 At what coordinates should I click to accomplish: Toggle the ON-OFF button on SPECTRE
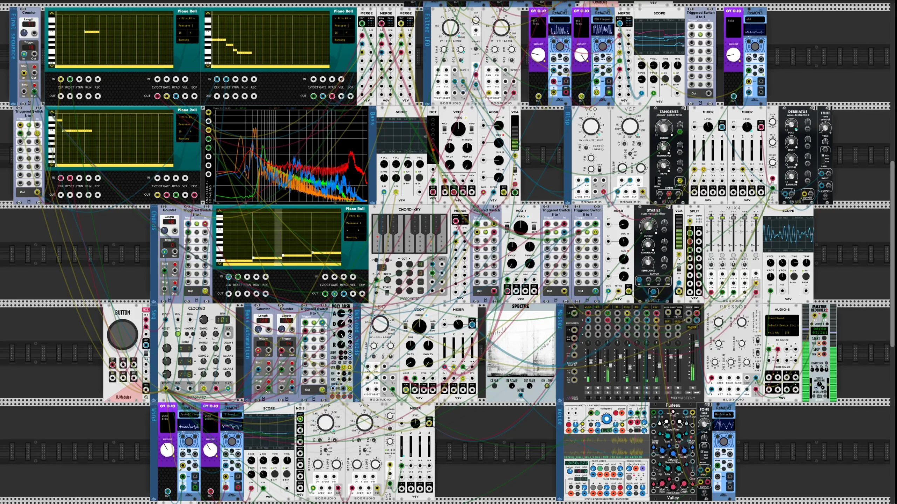pyautogui.click(x=547, y=386)
